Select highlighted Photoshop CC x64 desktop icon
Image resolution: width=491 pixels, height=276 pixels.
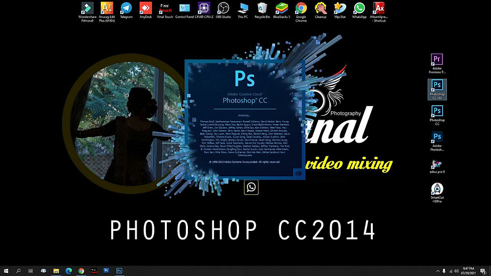(x=437, y=90)
